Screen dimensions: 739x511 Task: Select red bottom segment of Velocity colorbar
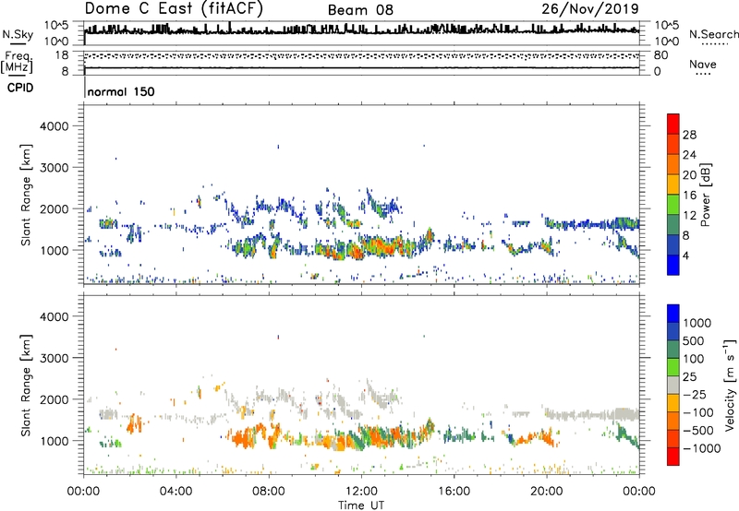[673, 457]
